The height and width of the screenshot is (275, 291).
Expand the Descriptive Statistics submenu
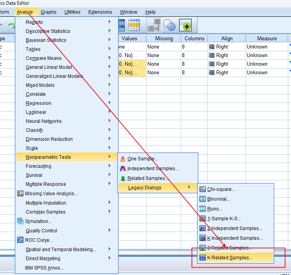pos(48,31)
